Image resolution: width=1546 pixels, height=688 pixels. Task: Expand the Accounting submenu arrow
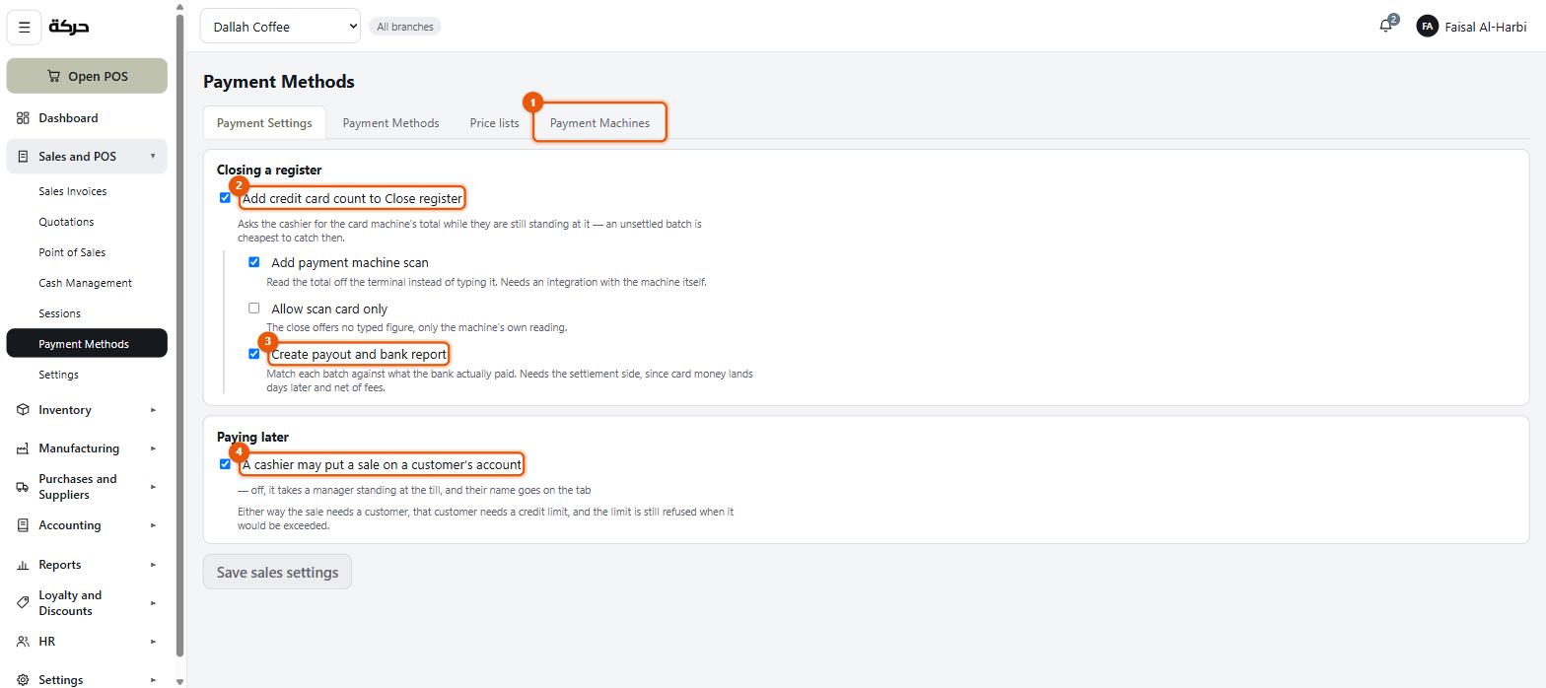click(x=153, y=525)
